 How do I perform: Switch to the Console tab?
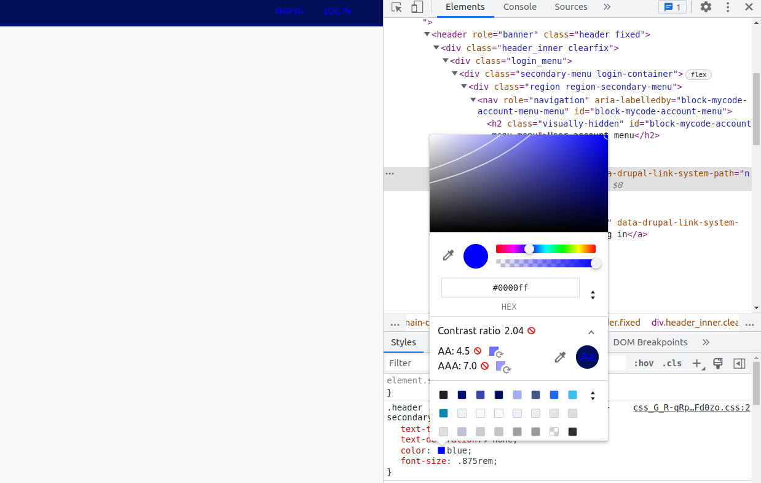tap(519, 7)
